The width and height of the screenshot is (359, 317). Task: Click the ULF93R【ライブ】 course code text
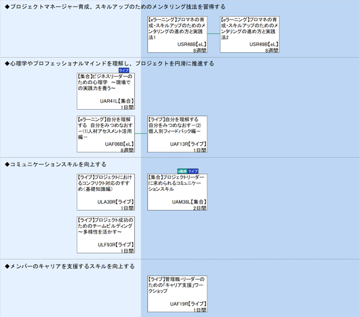[x=116, y=245]
